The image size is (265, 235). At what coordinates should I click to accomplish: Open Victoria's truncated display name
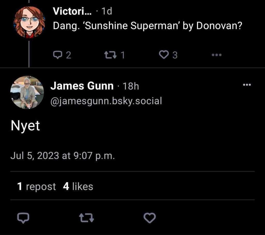72,11
